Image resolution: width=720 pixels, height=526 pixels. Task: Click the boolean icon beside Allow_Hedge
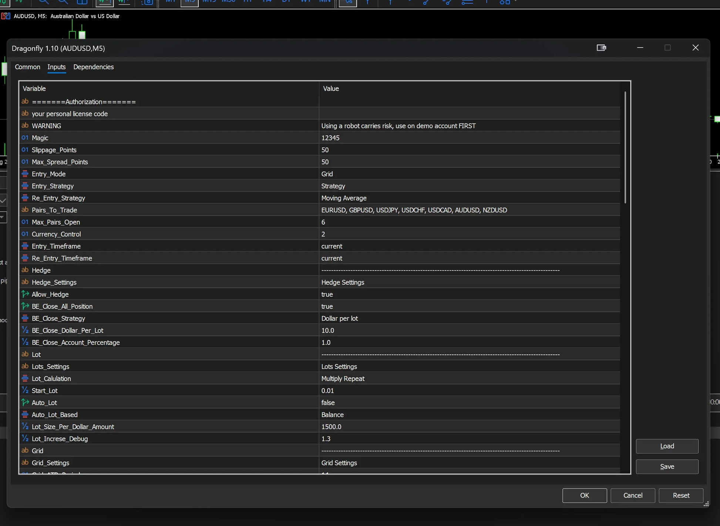click(25, 294)
